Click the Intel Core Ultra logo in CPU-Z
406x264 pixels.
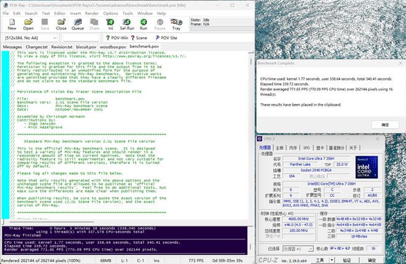point(367,167)
